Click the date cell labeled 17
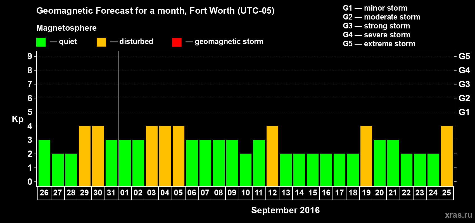This screenshot has height=223, width=475. [339, 193]
